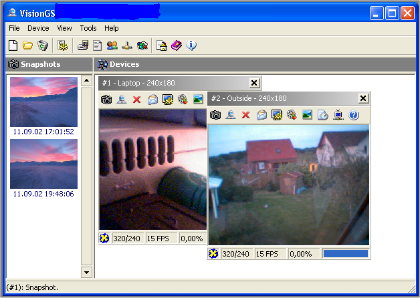This screenshot has height=298, width=420.
Task: Select the snapshot thumbnail dated 11.09.02 17:01:52
Action: (43, 102)
